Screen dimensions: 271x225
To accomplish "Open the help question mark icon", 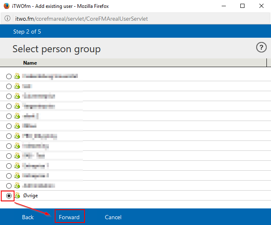I will coord(261,48).
